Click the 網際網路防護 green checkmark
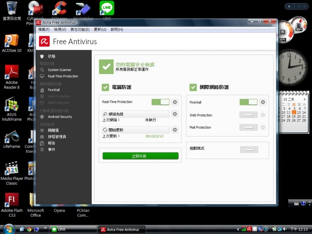This screenshot has height=234, width=312. 193,87
